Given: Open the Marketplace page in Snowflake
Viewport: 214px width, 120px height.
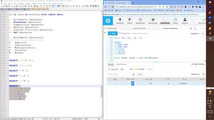Looking at the screenshot, I should 140,21.
